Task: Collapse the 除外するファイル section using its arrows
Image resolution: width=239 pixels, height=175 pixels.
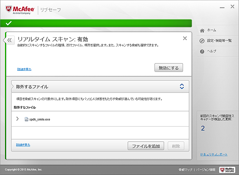Action: [x=182, y=86]
